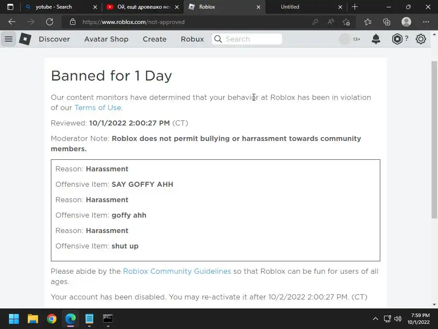Open the Collections icon
Screen dimensions: 438x329
tap(387, 22)
